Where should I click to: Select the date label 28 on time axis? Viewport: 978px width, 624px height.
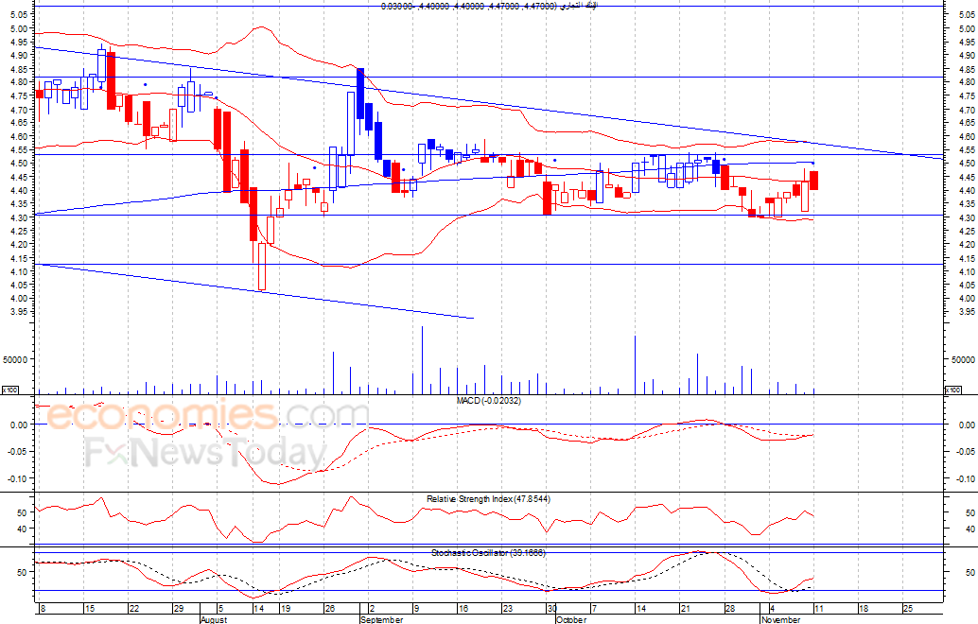tap(729, 609)
